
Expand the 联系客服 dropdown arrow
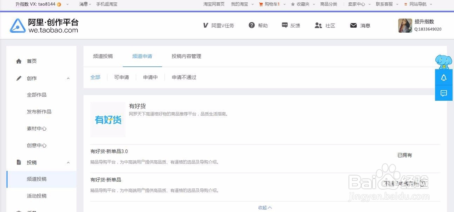[397, 5]
